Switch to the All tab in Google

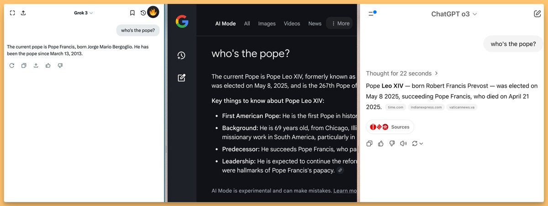(x=247, y=23)
